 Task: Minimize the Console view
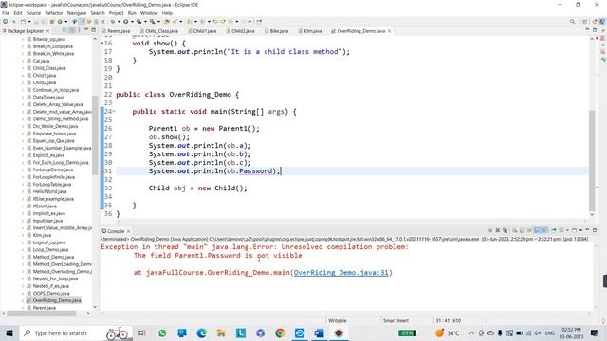(x=587, y=230)
